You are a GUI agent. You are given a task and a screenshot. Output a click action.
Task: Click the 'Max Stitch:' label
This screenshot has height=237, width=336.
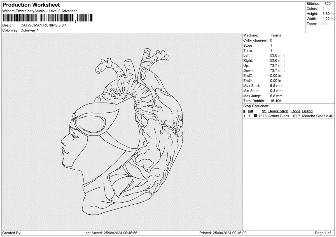252,86
